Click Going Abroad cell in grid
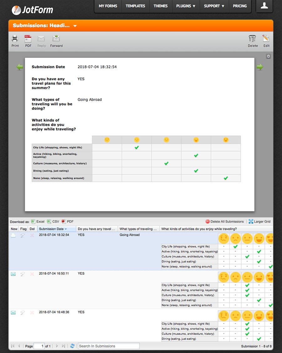282x353 pixels. (x=129, y=235)
